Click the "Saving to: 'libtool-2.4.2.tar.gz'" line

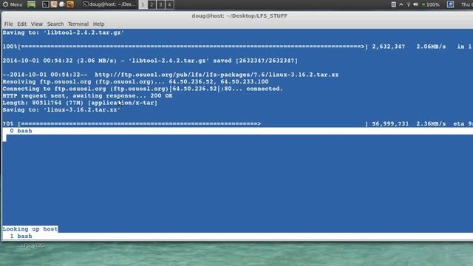pos(64,33)
